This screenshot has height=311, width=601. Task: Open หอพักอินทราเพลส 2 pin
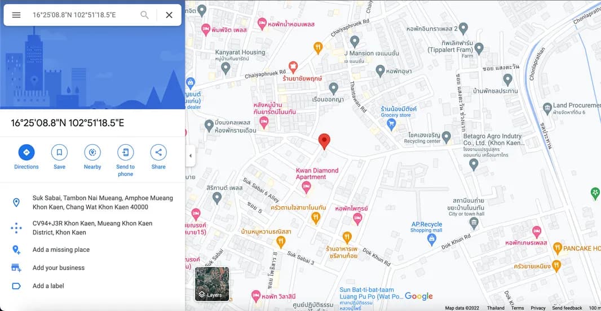pos(463,28)
